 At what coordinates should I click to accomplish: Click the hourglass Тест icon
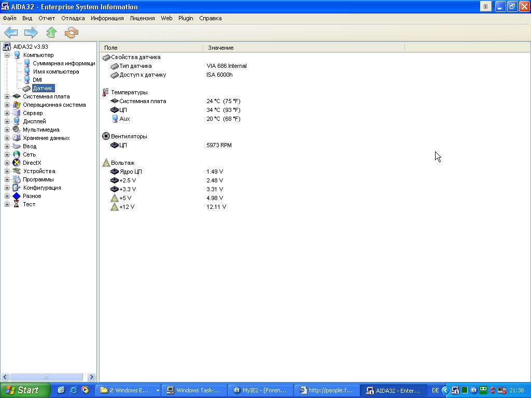click(16, 204)
